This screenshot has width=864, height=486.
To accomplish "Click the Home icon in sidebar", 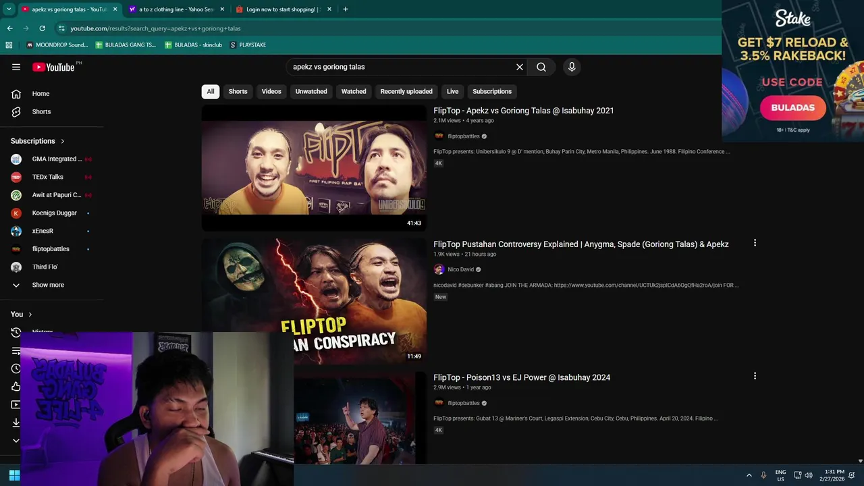I will 16,94.
